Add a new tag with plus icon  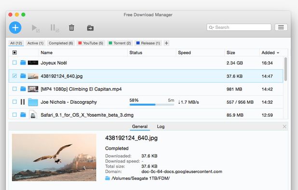click(166, 43)
